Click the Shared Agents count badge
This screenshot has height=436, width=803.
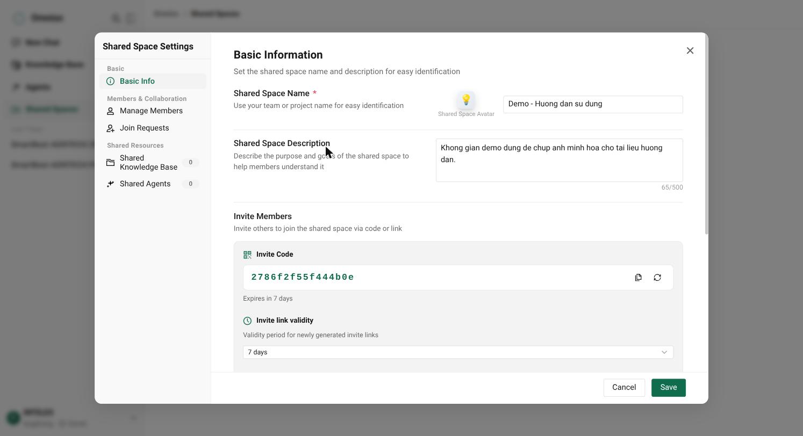click(x=190, y=184)
